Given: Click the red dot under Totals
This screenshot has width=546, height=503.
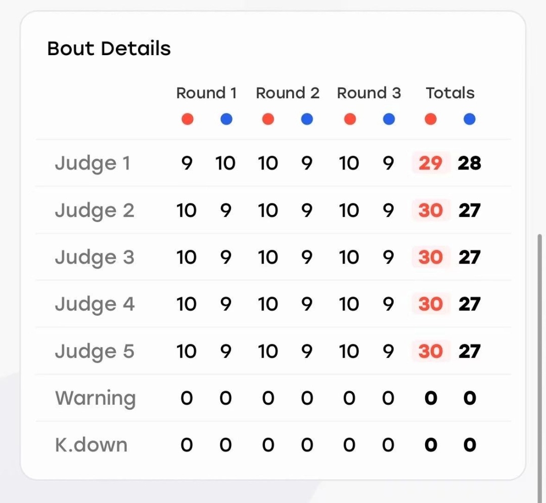Looking at the screenshot, I should point(430,119).
